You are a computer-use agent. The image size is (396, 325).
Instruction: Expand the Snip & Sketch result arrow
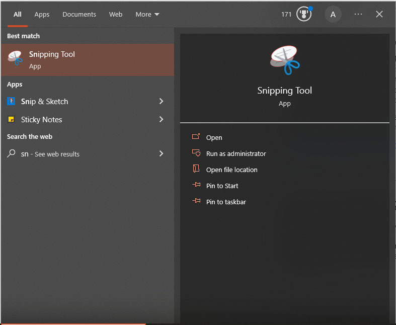click(161, 101)
